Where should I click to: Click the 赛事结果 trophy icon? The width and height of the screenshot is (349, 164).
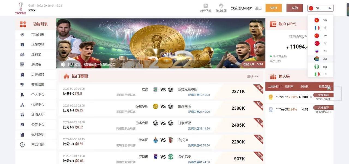tap(22, 85)
